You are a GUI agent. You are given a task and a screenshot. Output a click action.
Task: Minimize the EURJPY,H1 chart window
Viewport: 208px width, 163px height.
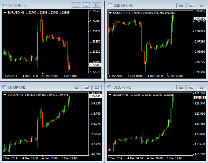click(77, 88)
